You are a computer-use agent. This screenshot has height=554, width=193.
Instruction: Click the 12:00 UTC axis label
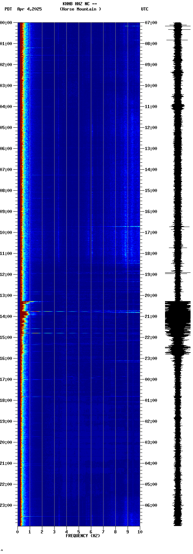pos(151,128)
